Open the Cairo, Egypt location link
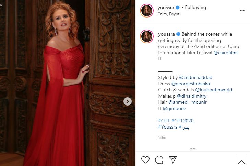Screen dimensions: 250x166 point(169,14)
